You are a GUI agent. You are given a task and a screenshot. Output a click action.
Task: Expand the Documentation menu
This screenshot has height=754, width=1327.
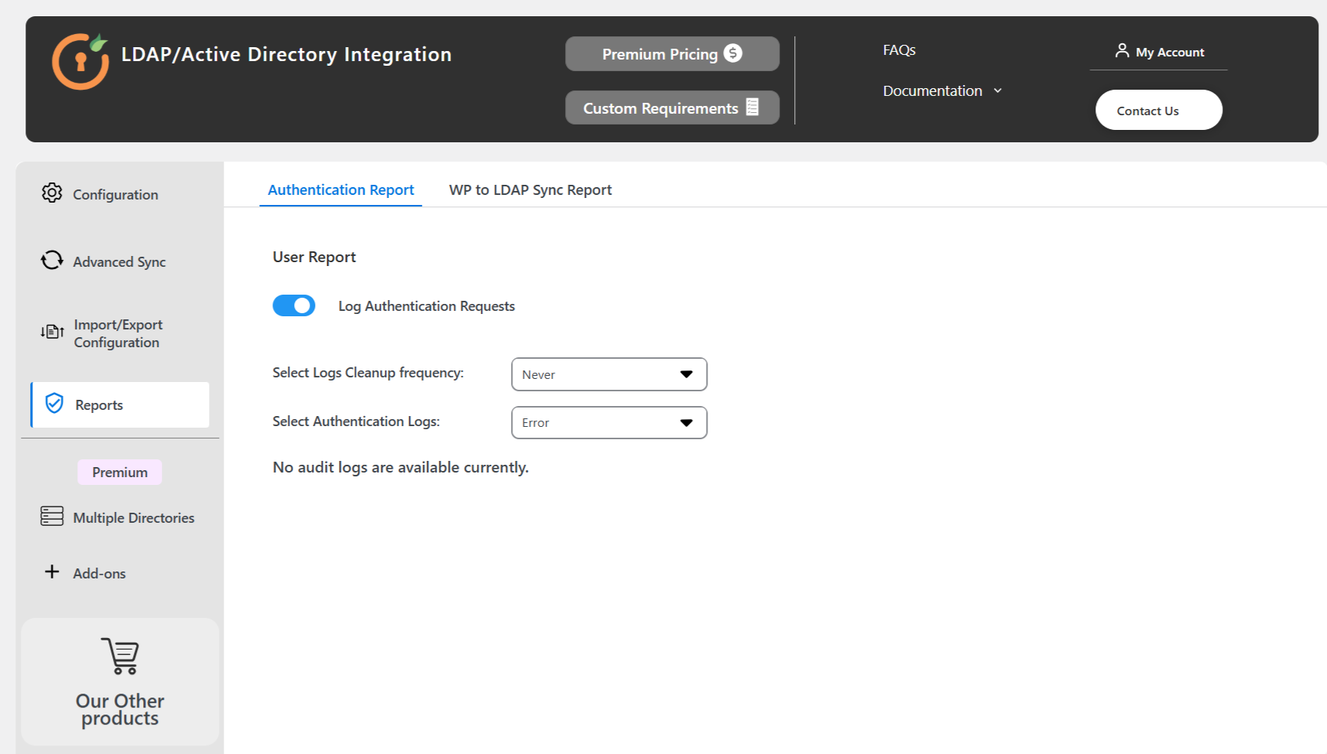click(x=942, y=90)
